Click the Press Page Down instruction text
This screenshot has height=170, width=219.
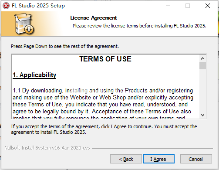[65, 46]
